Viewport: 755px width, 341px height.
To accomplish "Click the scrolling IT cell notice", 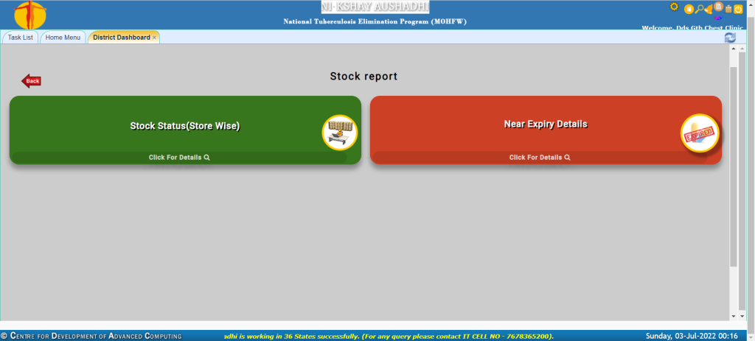I will [389, 336].
